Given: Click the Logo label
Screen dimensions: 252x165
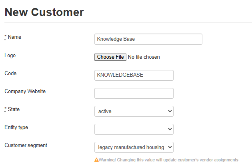Looking at the screenshot, I should pos(10,55).
